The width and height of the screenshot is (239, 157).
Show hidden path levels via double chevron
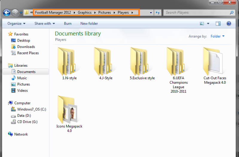(x=31, y=12)
